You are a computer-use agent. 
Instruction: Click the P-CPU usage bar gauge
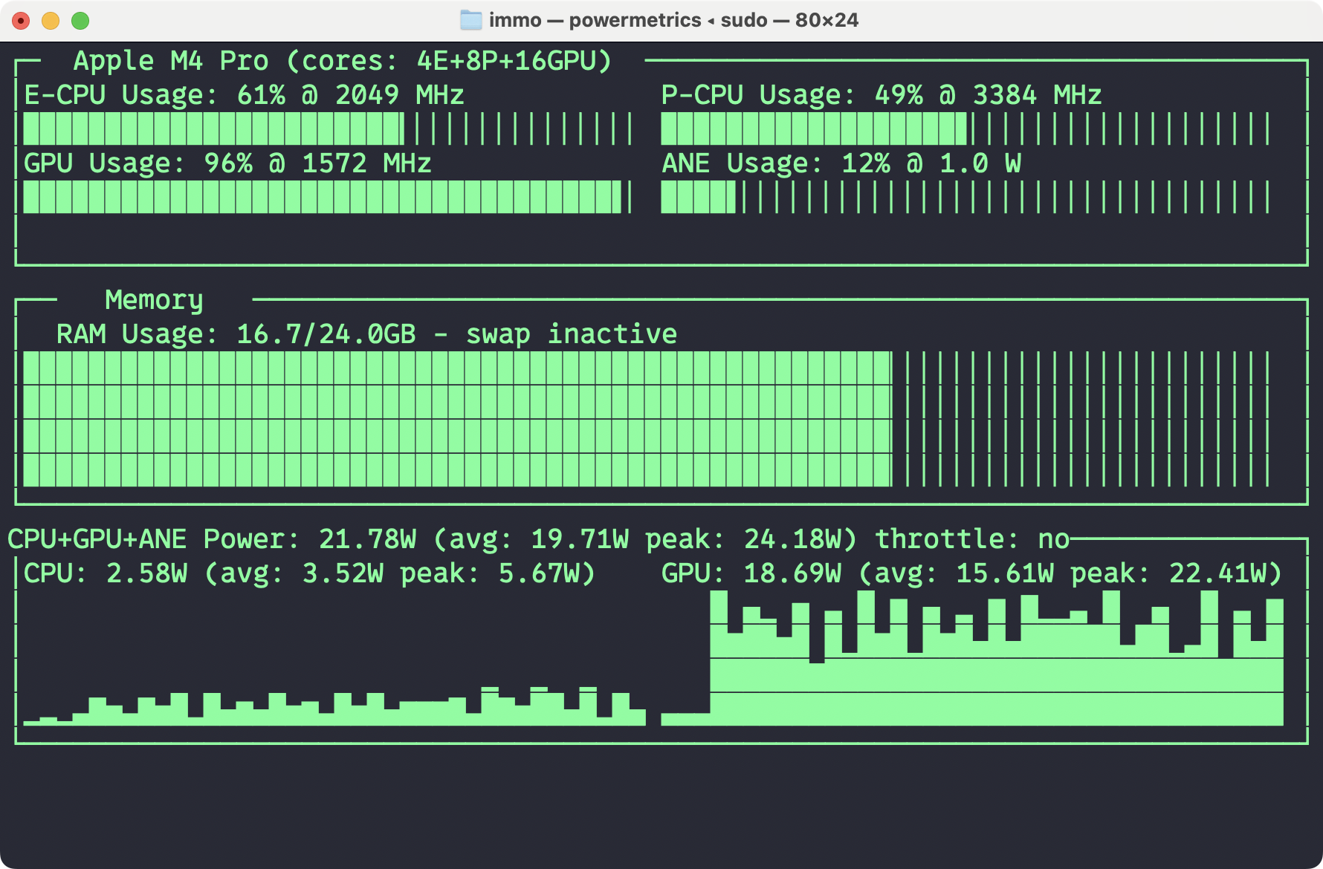pyautogui.click(x=965, y=128)
